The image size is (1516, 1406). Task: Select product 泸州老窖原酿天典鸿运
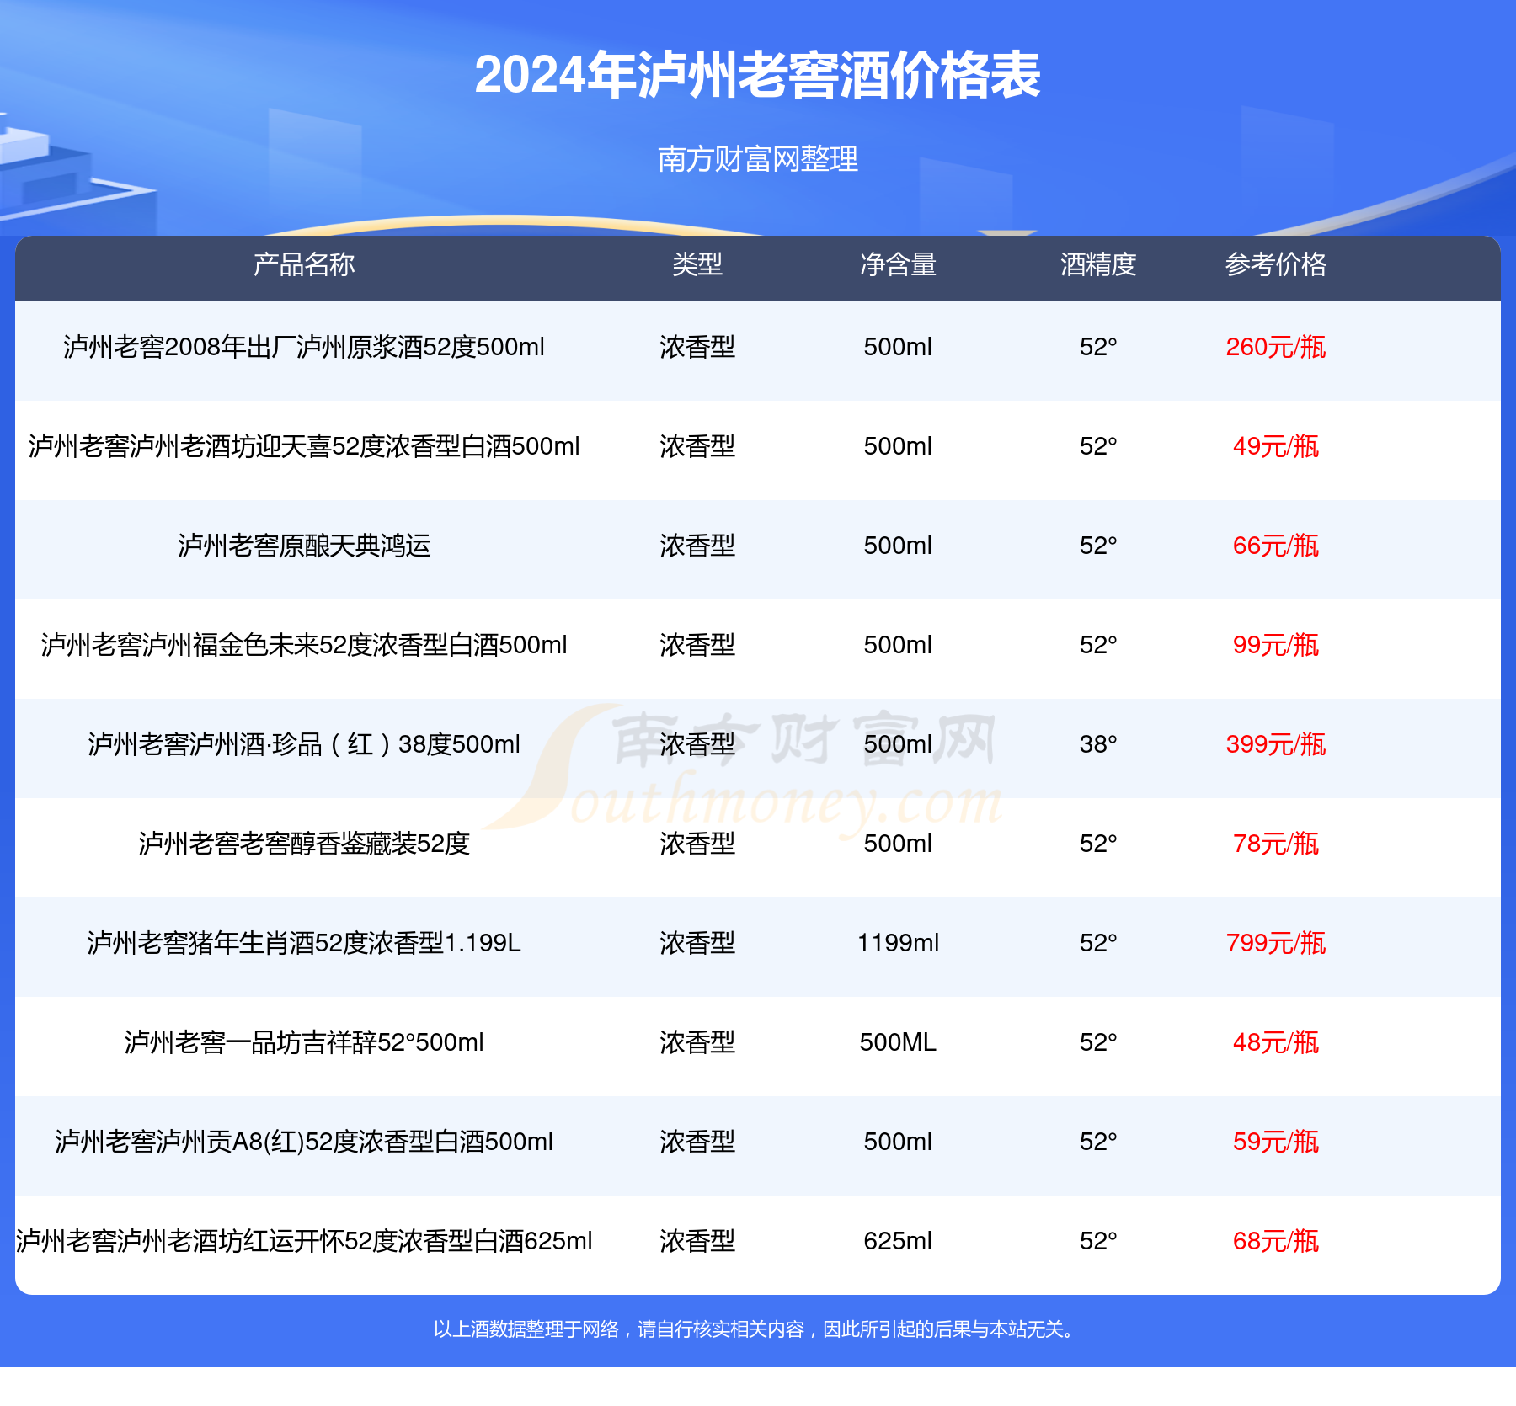pyautogui.click(x=304, y=546)
